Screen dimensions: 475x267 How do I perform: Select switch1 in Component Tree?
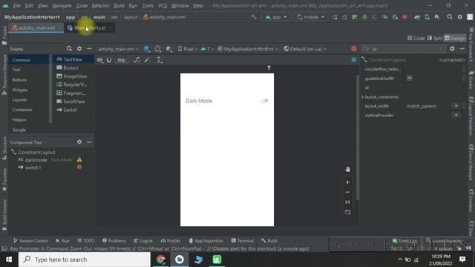click(33, 168)
